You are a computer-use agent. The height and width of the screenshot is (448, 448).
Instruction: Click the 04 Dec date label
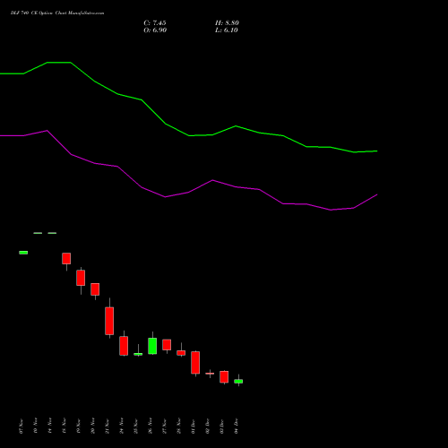[x=236, y=426]
